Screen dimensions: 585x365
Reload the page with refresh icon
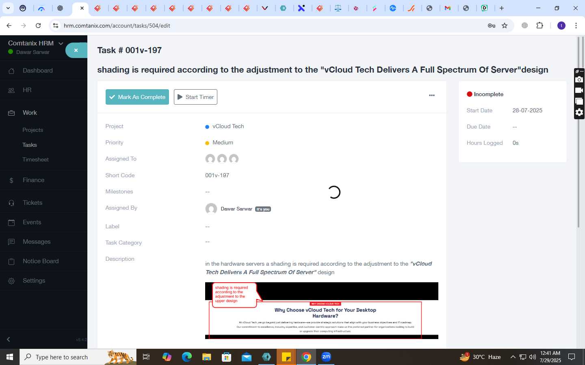coord(38,26)
